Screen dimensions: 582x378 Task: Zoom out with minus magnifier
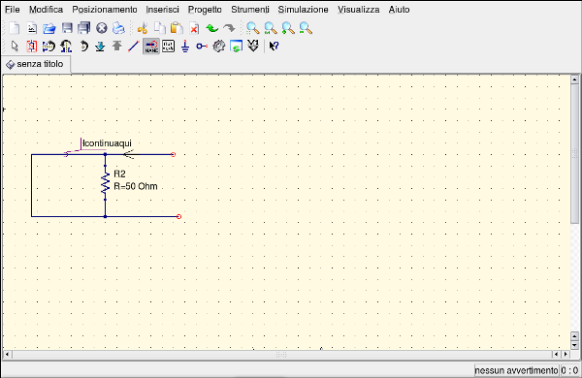tap(306, 28)
